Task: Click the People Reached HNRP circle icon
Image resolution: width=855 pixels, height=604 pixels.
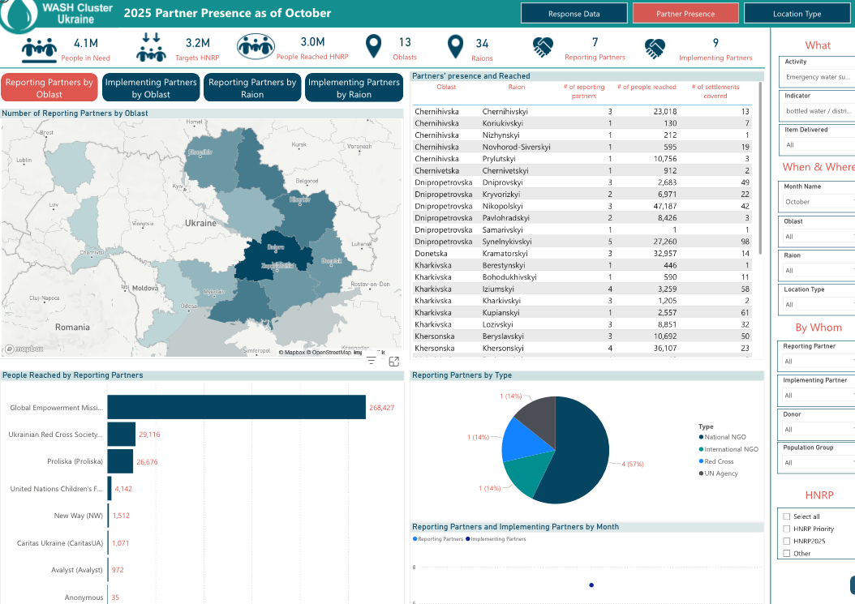Action: pyautogui.click(x=256, y=48)
